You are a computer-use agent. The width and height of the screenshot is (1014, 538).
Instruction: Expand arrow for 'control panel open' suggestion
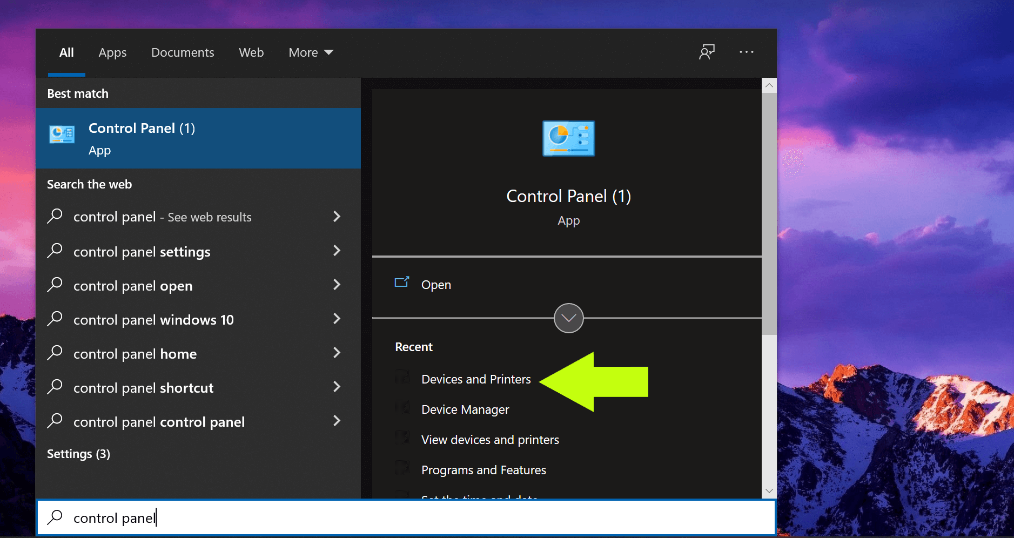point(337,285)
